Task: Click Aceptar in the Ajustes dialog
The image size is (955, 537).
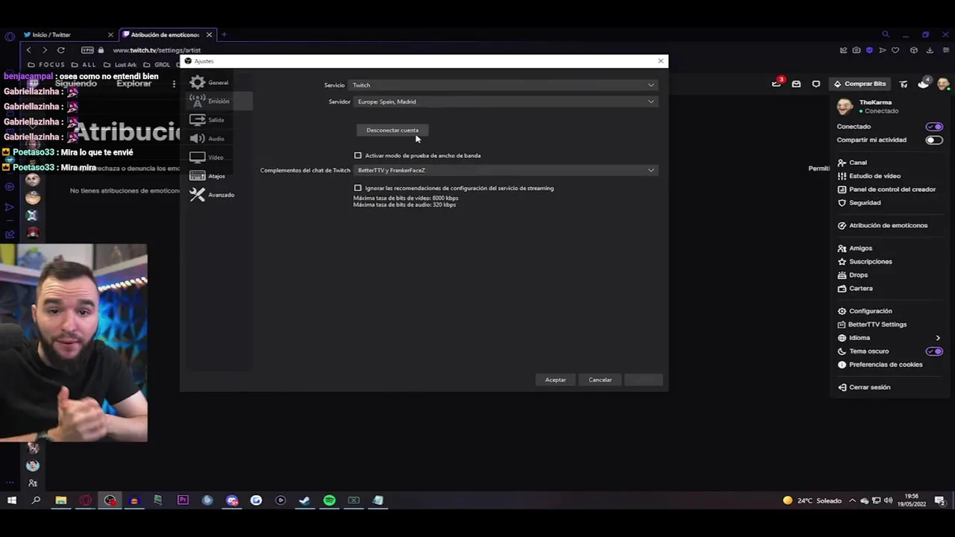Action: (555, 380)
